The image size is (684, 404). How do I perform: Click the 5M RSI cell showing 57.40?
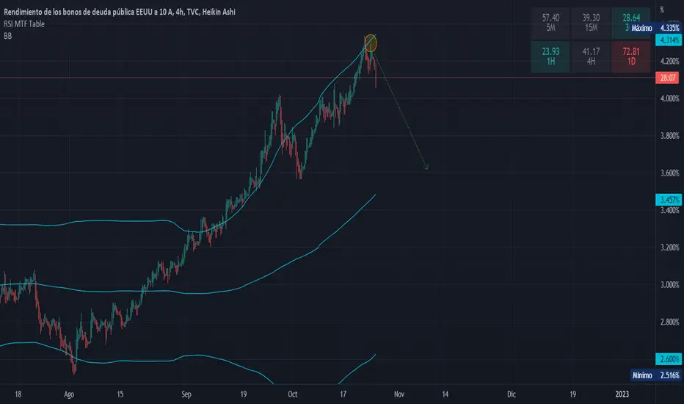(x=550, y=22)
